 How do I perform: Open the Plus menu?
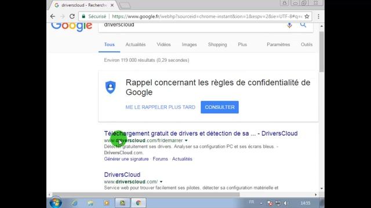(242, 44)
